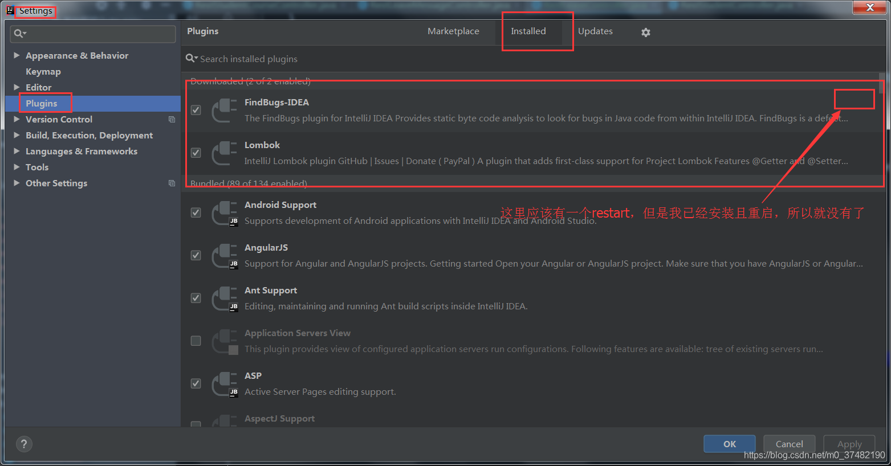Screen dimensions: 891x466
Task: Close the Settings dialog window
Action: [870, 7]
